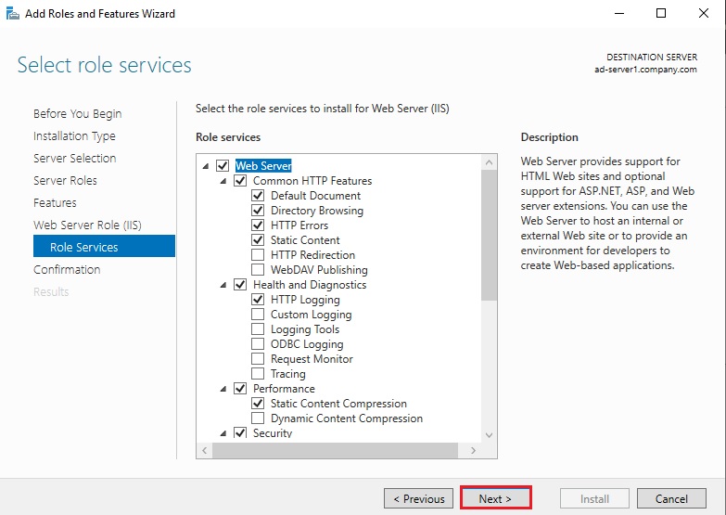Click the wizard icon in title bar
The width and height of the screenshot is (726, 515).
10,13
